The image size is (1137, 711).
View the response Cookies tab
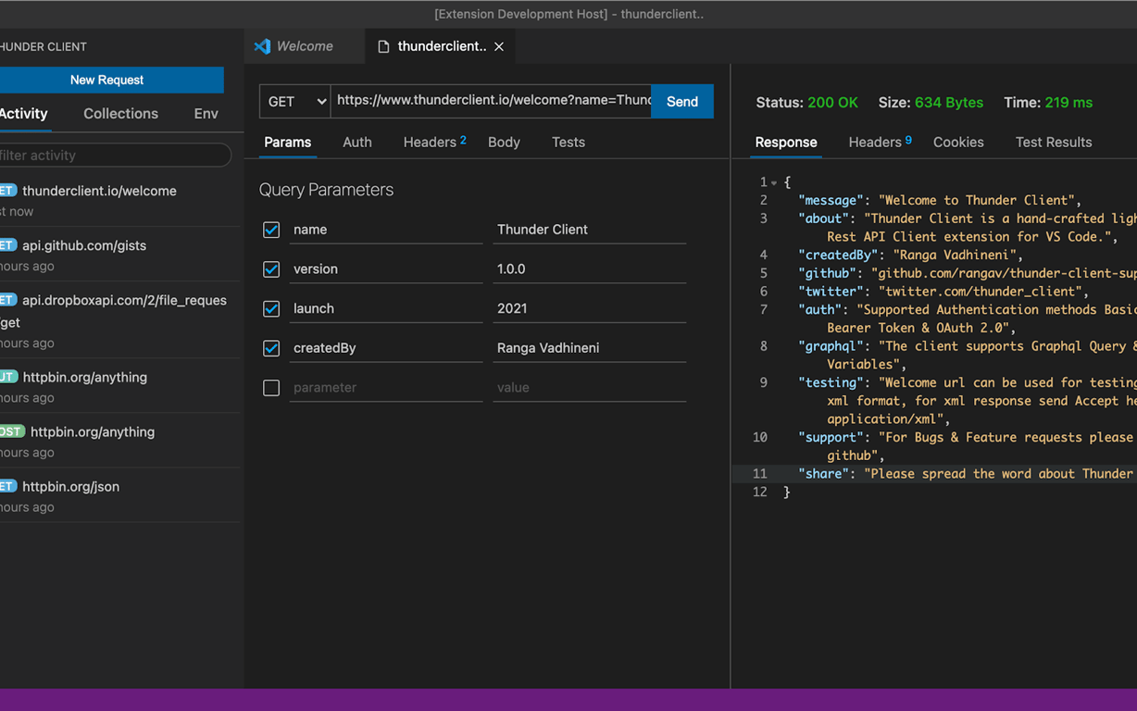[x=957, y=143]
